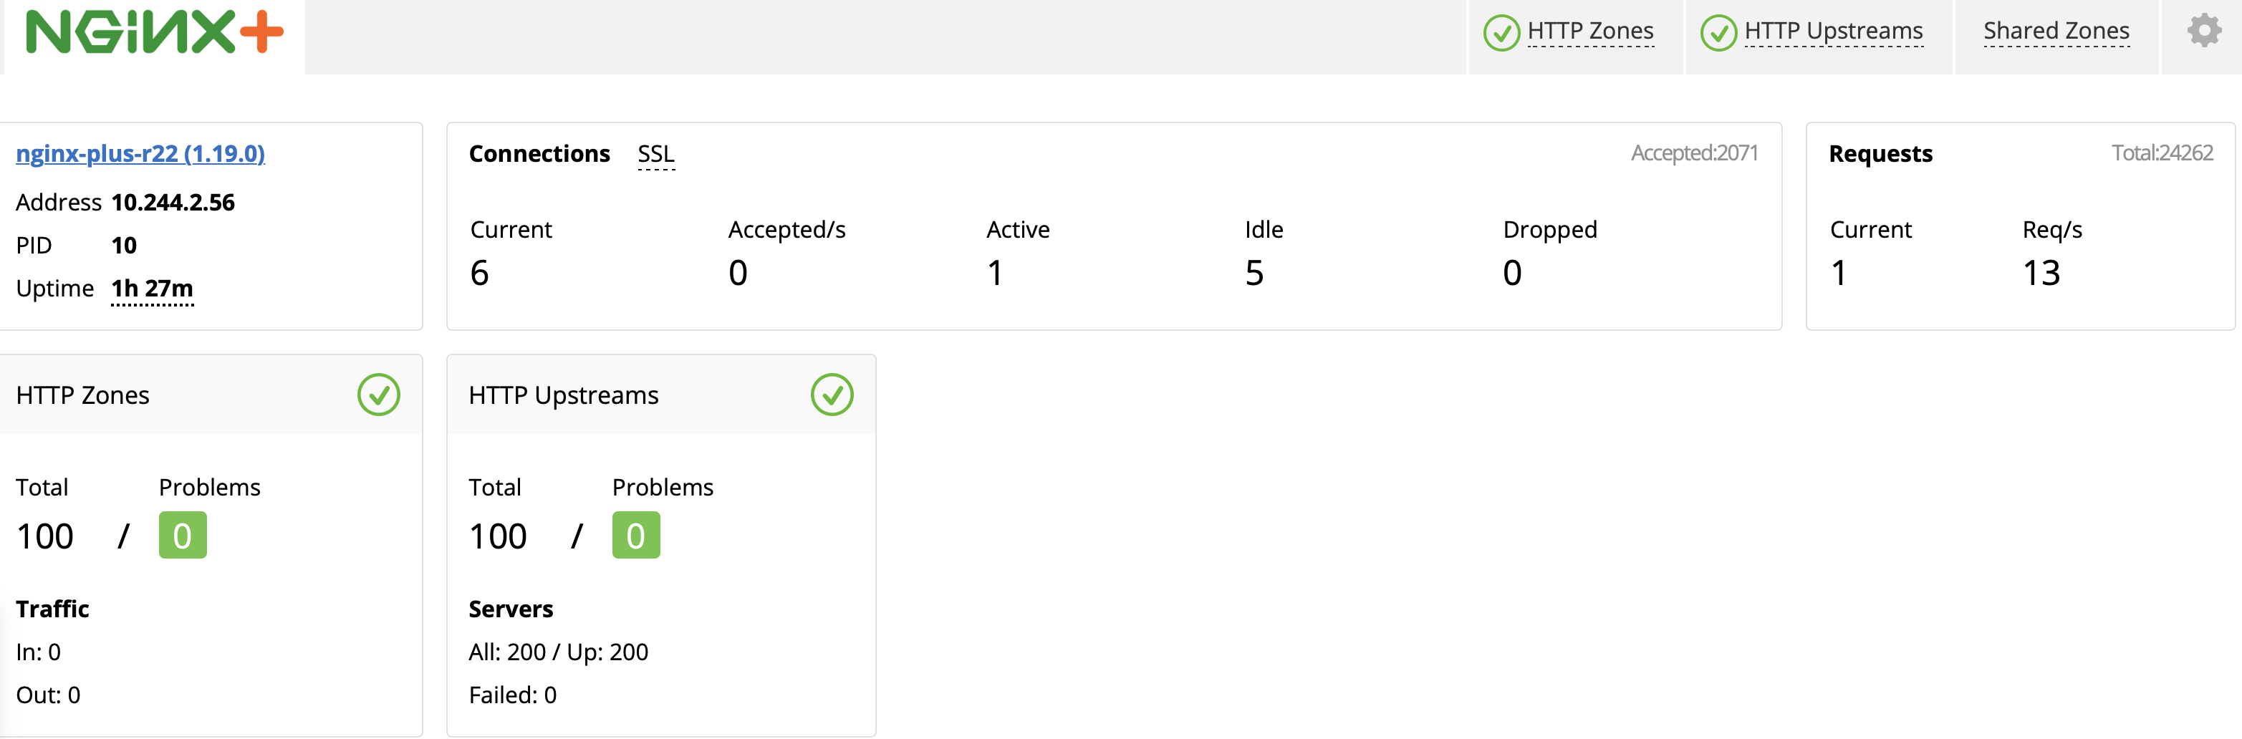Click the 'Failed: 0' servers line
Viewport: 2242px width, 739px height.
click(x=513, y=695)
